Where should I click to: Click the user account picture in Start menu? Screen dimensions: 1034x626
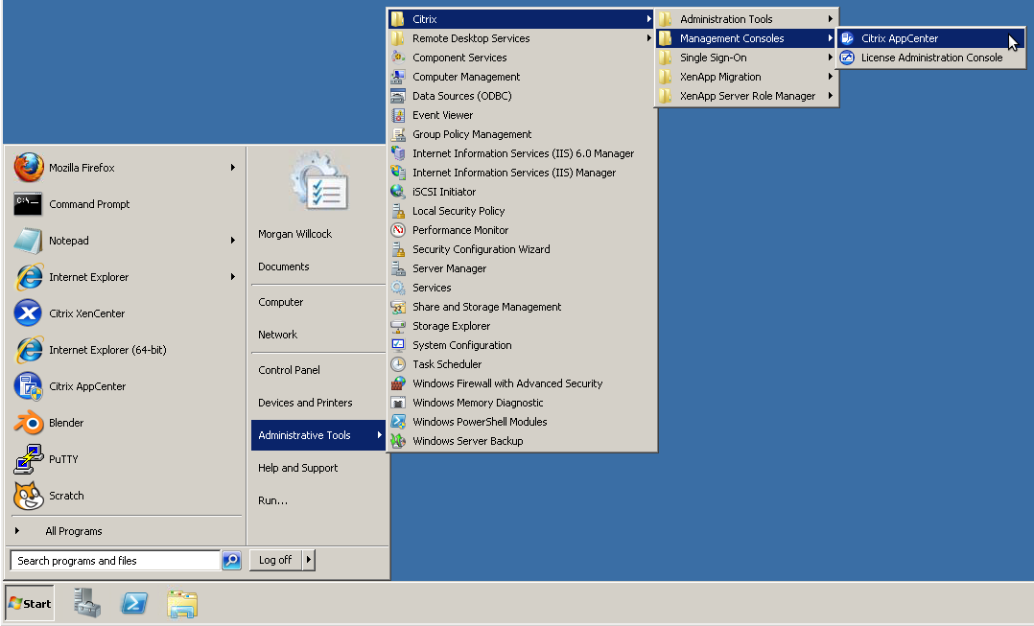(x=319, y=181)
